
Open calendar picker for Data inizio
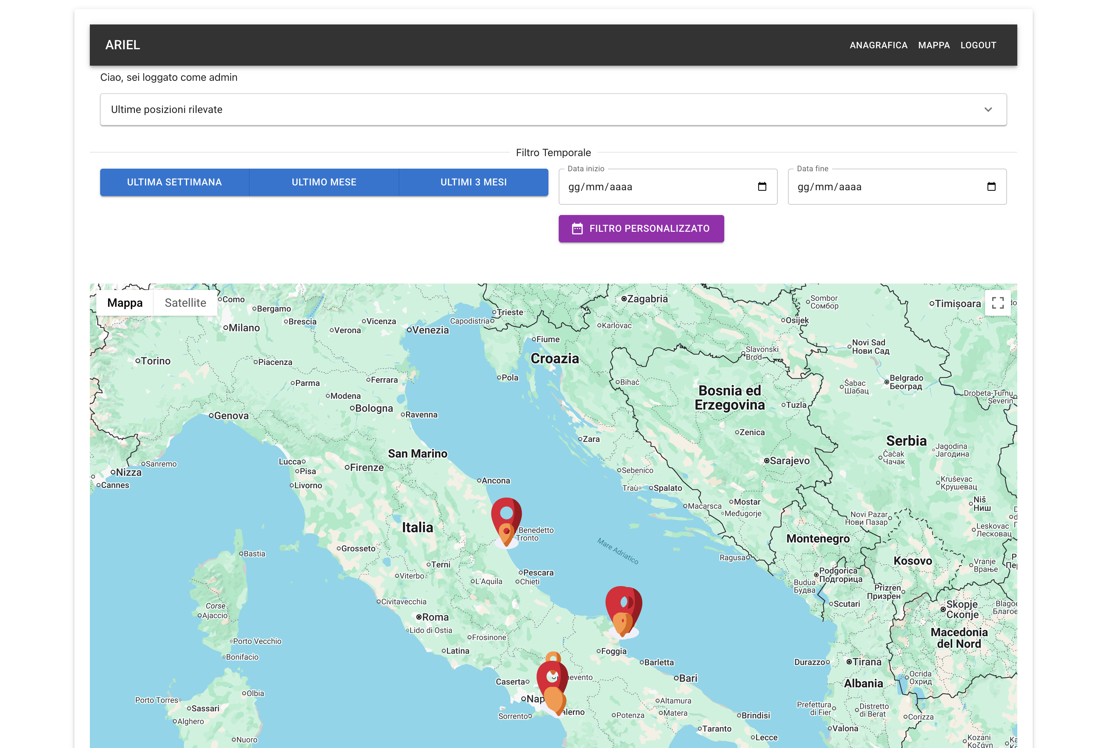pos(762,187)
